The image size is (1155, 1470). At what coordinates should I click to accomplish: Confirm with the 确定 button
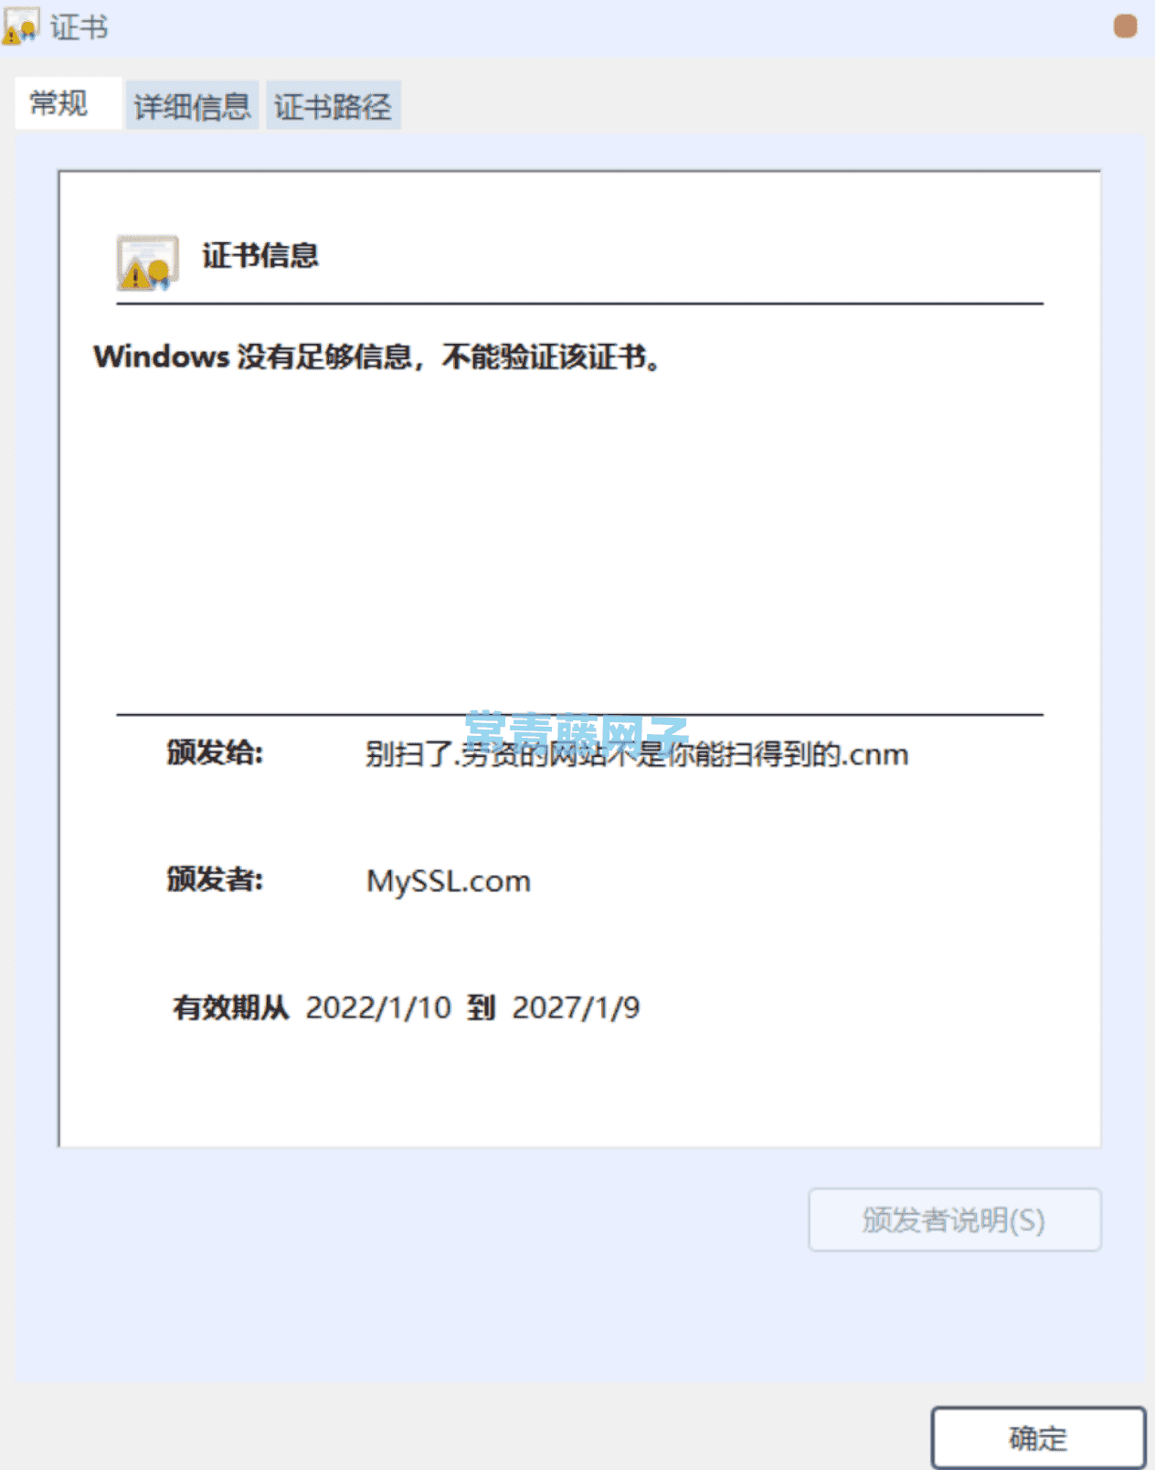[x=1038, y=1438]
